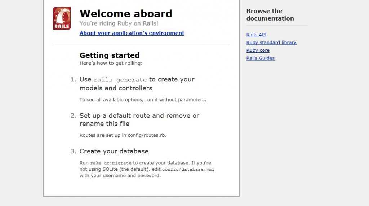Click the Welcome aboard heading
Image resolution: width=369 pixels, height=206 pixels.
pyautogui.click(x=126, y=14)
